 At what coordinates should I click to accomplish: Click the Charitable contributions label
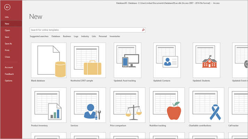(x=200, y=125)
